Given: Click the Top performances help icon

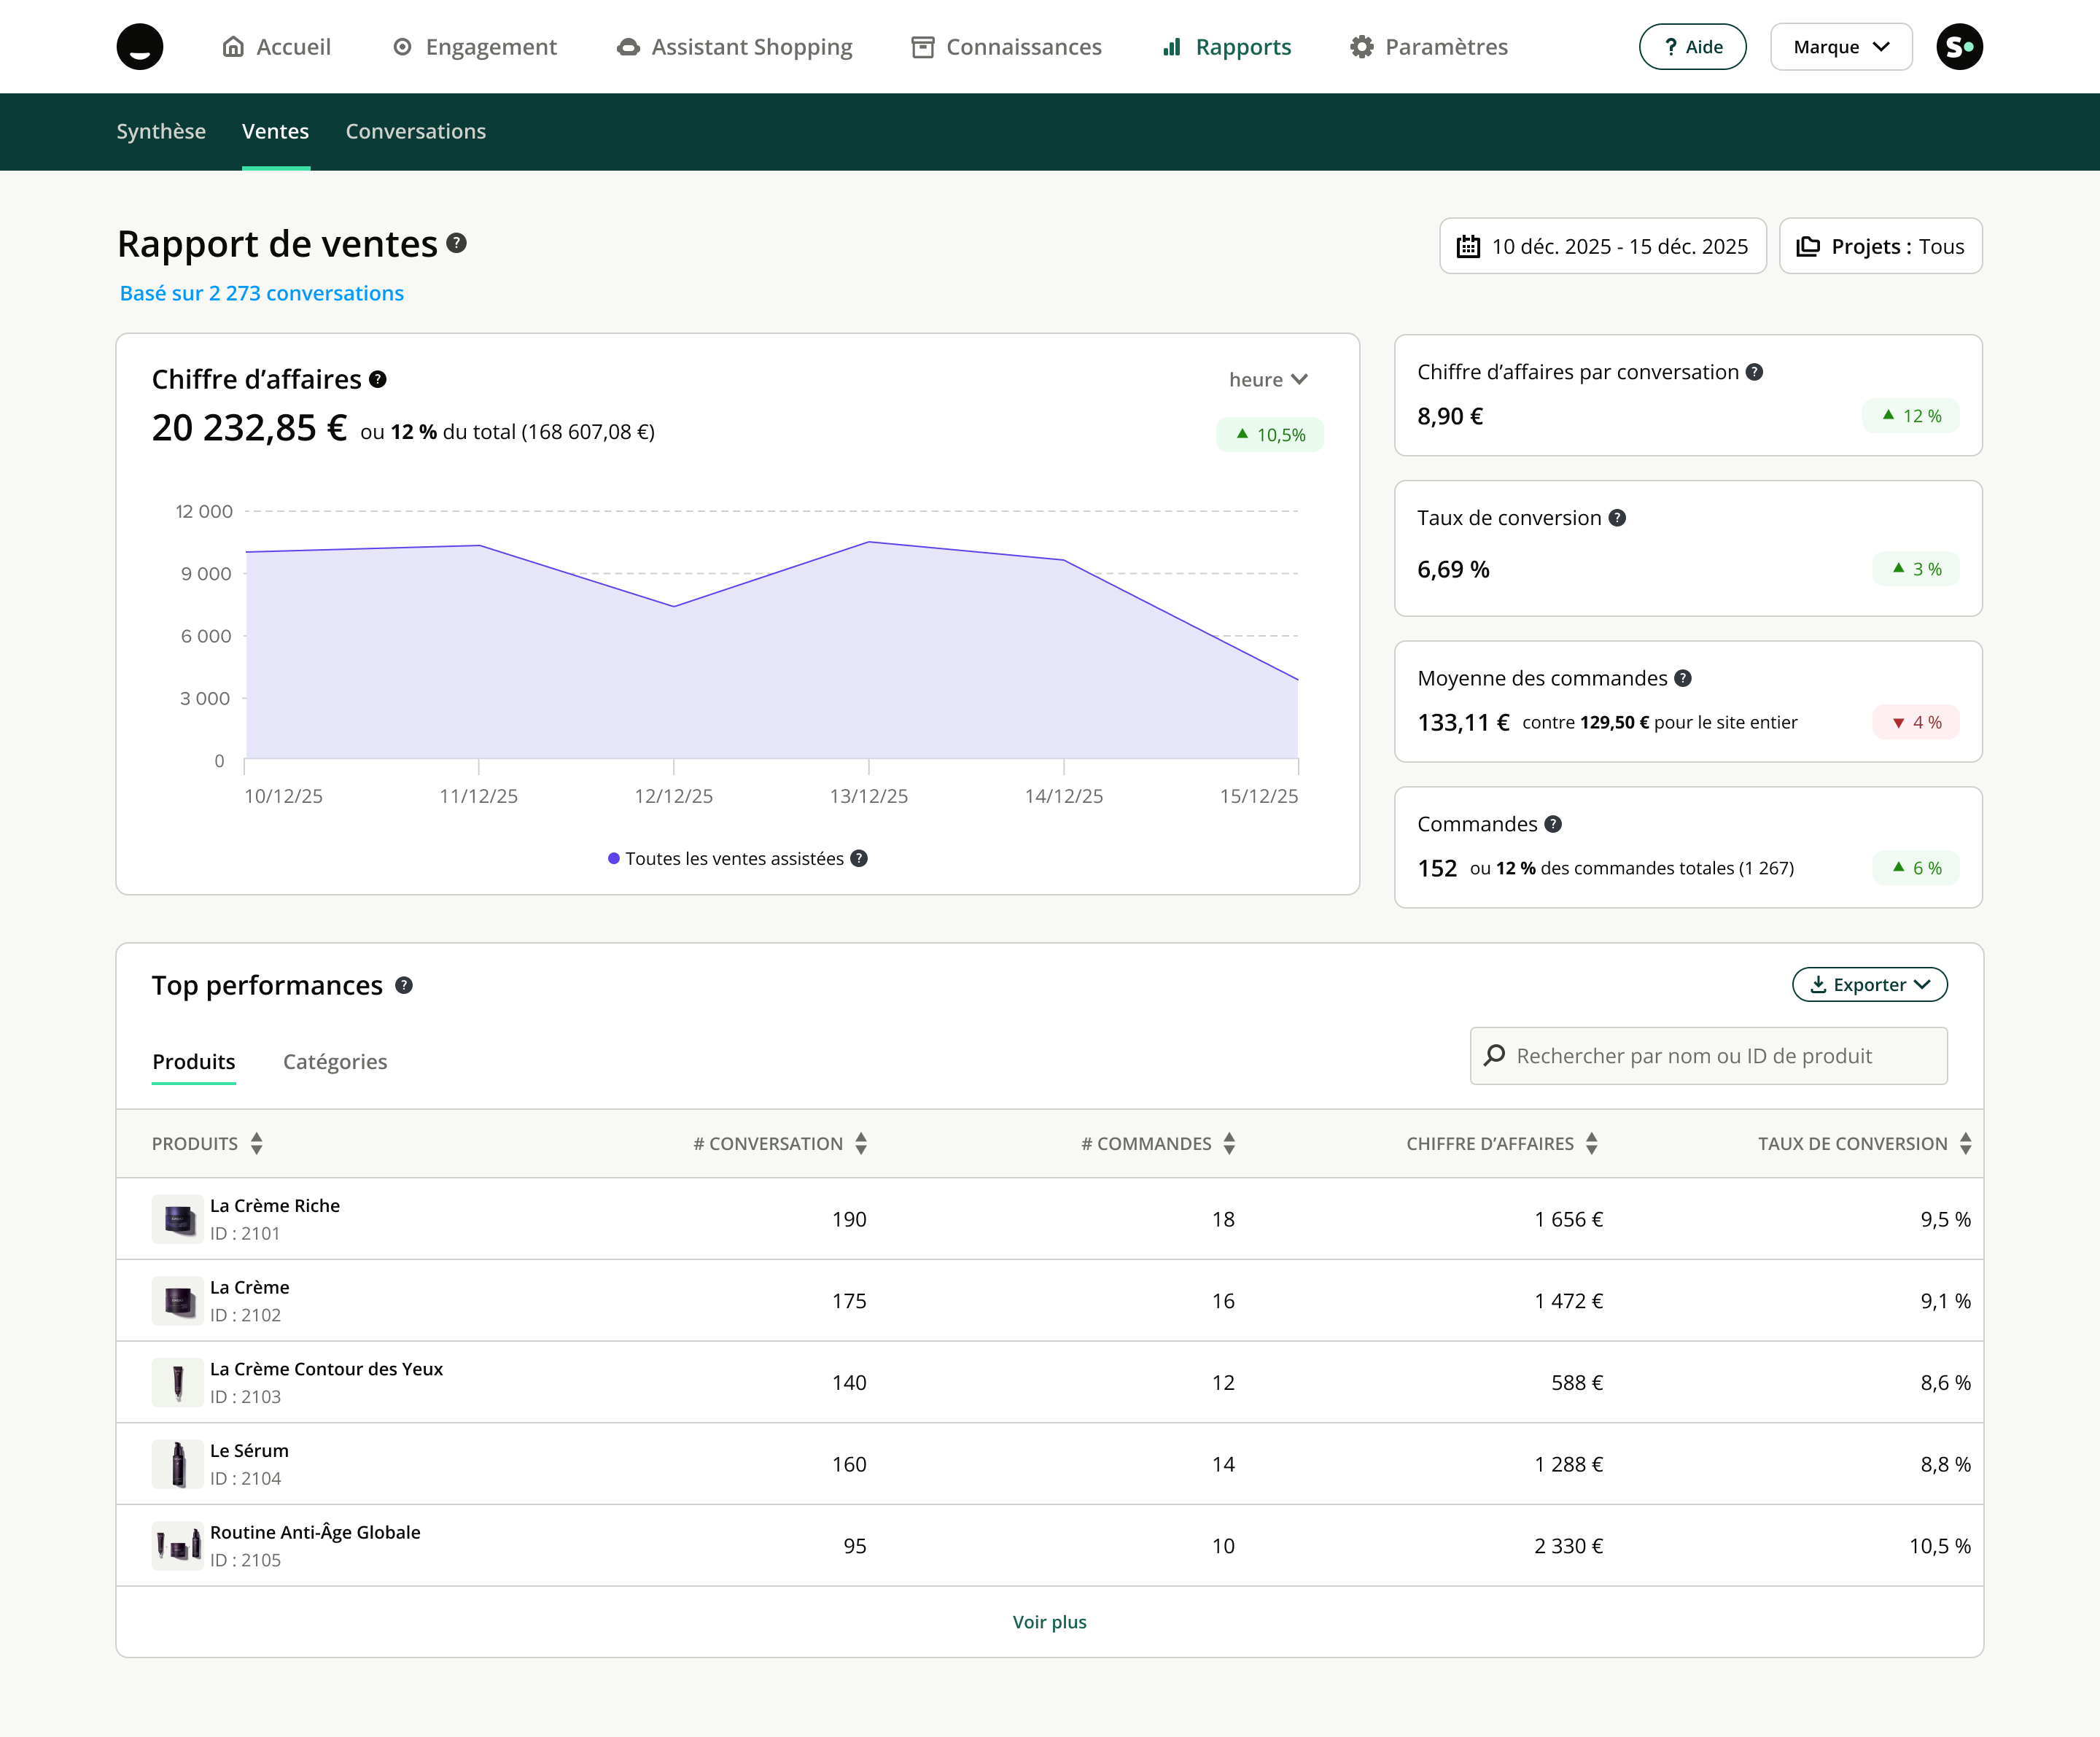Looking at the screenshot, I should pos(404,985).
